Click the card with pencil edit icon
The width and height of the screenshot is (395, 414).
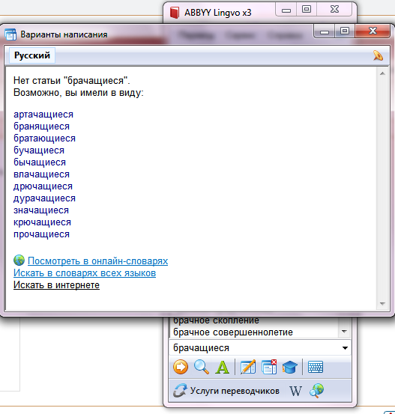tap(248, 367)
